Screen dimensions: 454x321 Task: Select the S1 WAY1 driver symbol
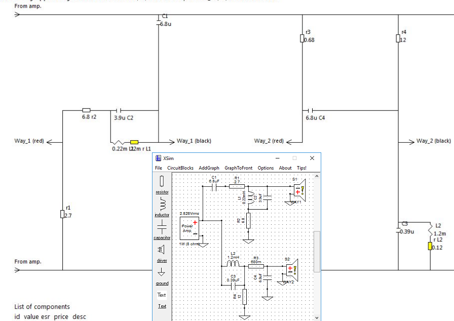tap(299, 191)
